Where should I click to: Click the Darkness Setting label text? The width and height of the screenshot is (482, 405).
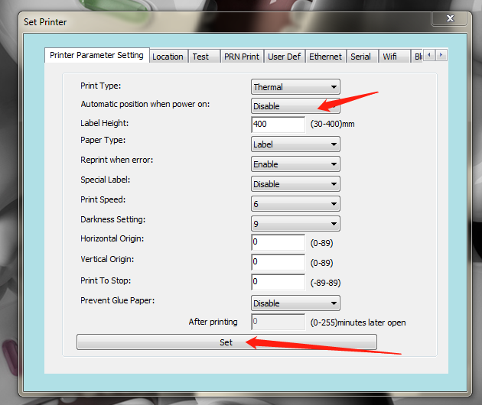pos(112,219)
